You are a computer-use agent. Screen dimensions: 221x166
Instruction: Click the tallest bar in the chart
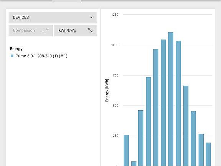(171, 99)
